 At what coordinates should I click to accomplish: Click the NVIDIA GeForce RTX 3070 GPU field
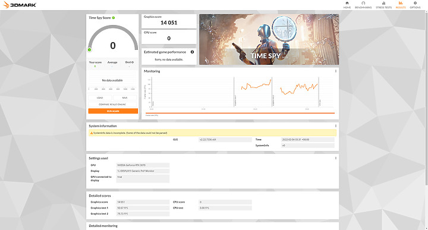click(x=143, y=165)
